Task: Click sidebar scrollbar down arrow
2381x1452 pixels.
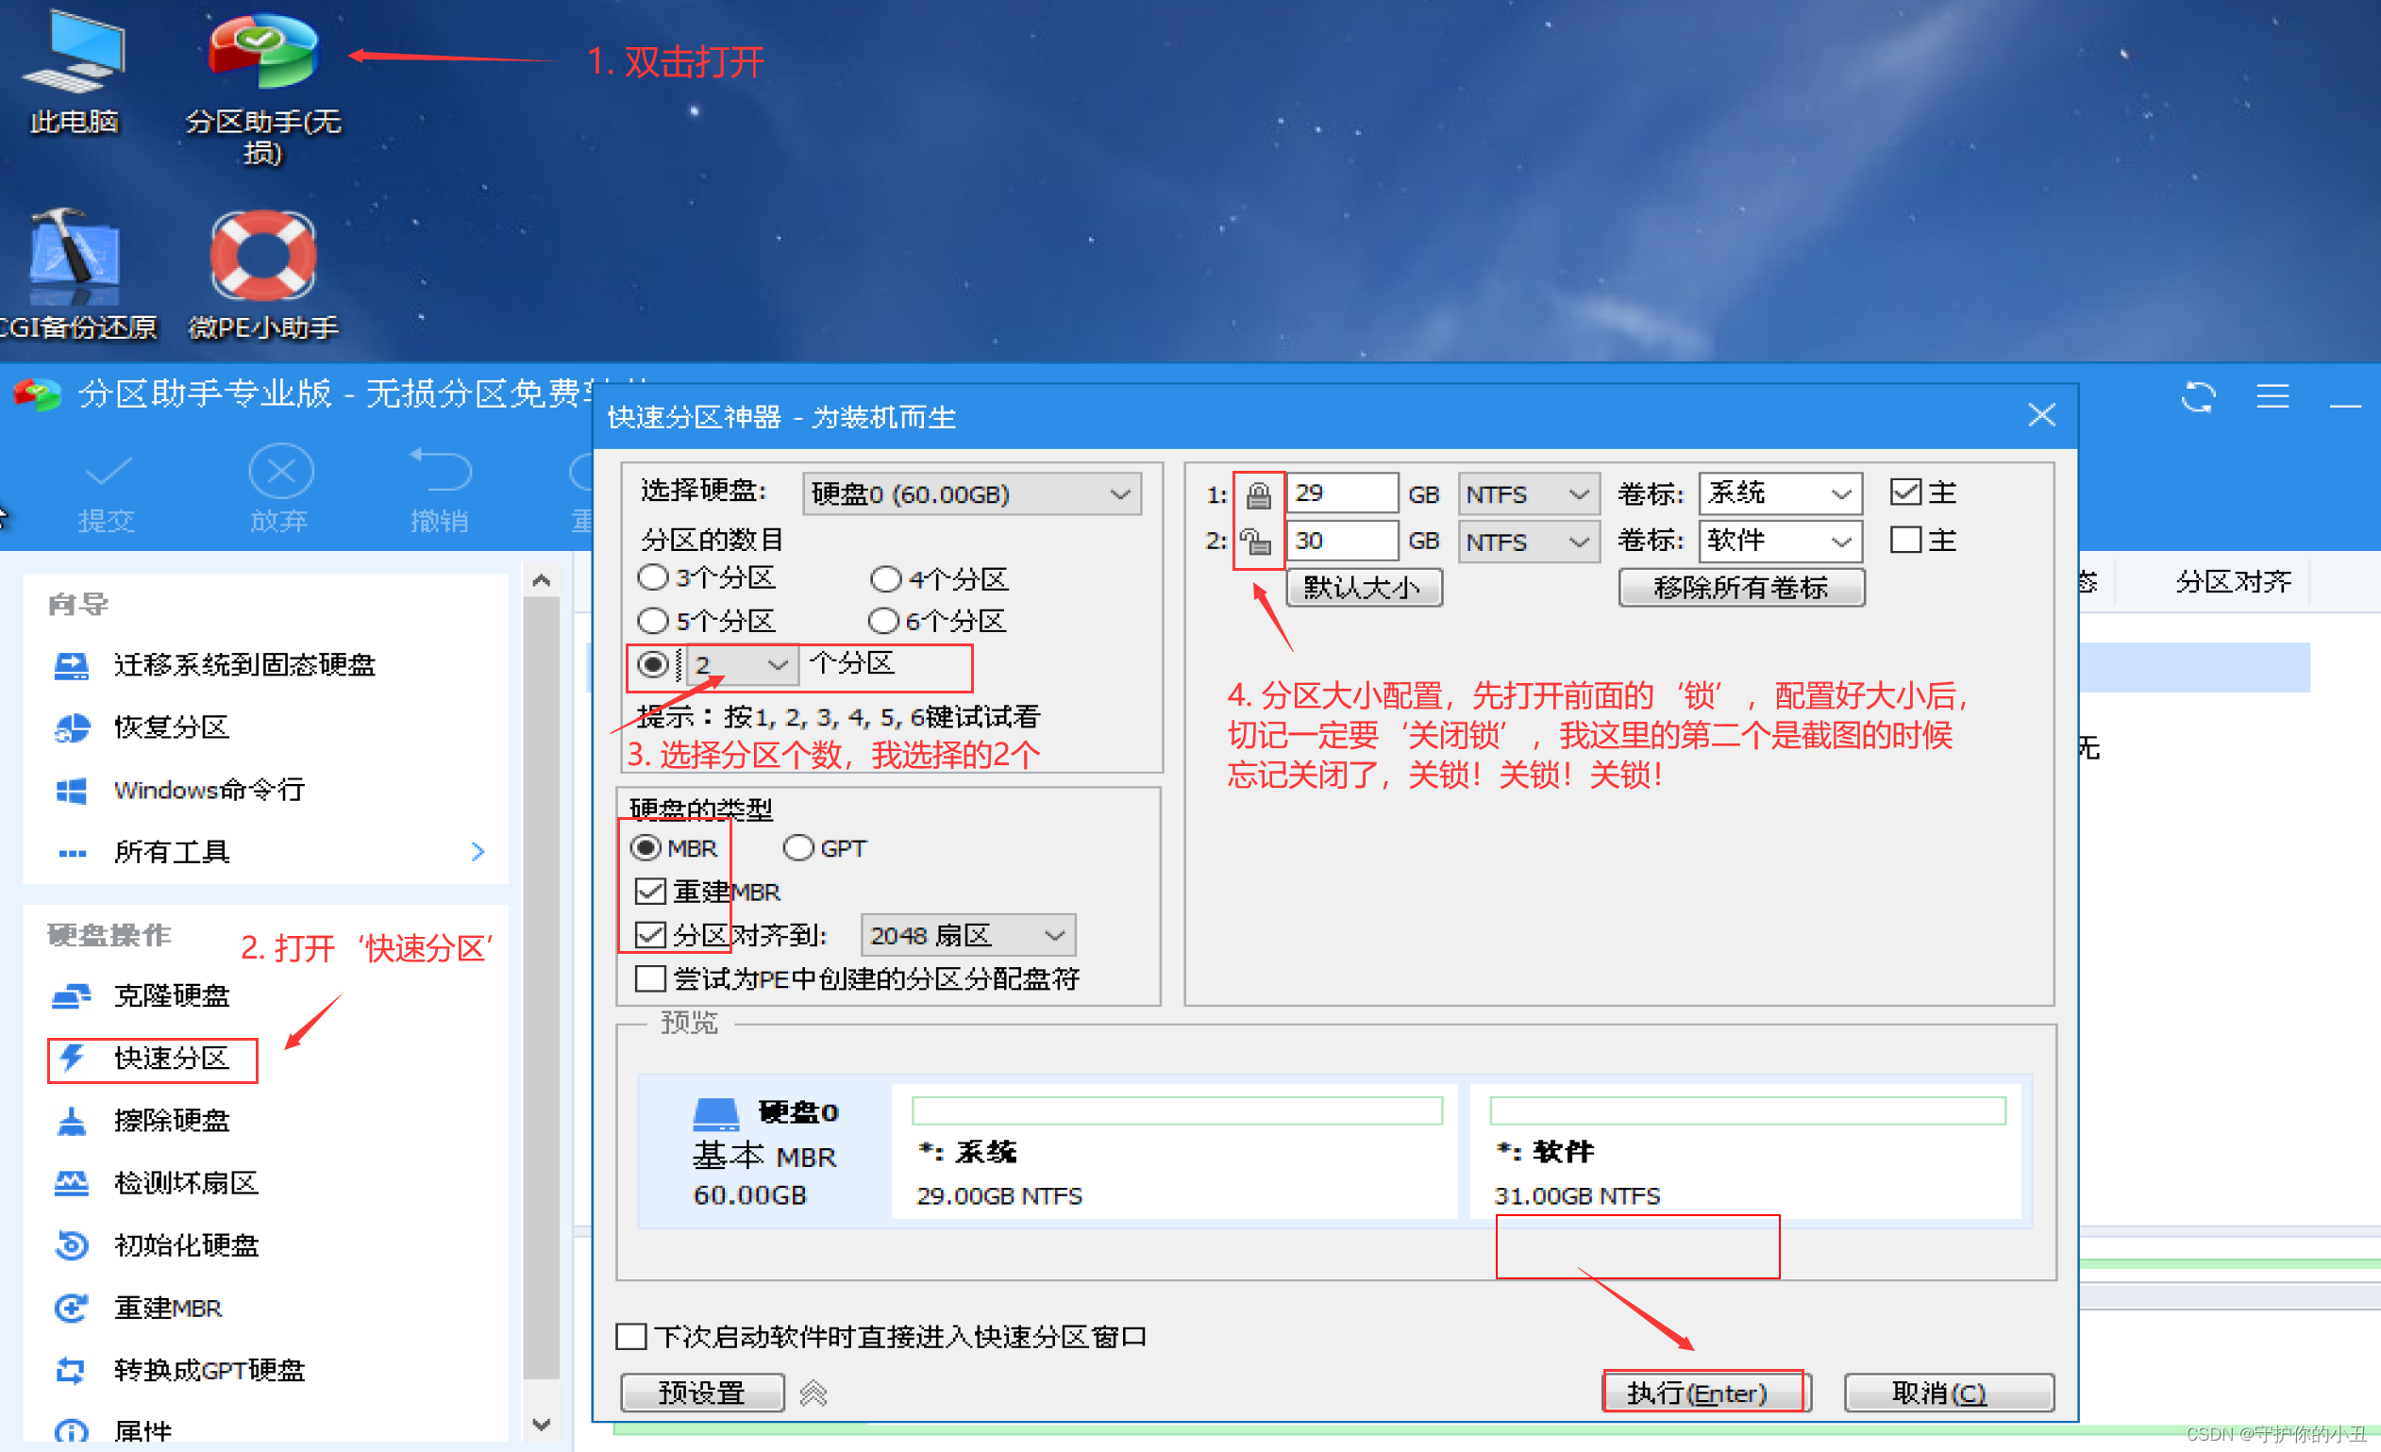Action: coord(541,1424)
